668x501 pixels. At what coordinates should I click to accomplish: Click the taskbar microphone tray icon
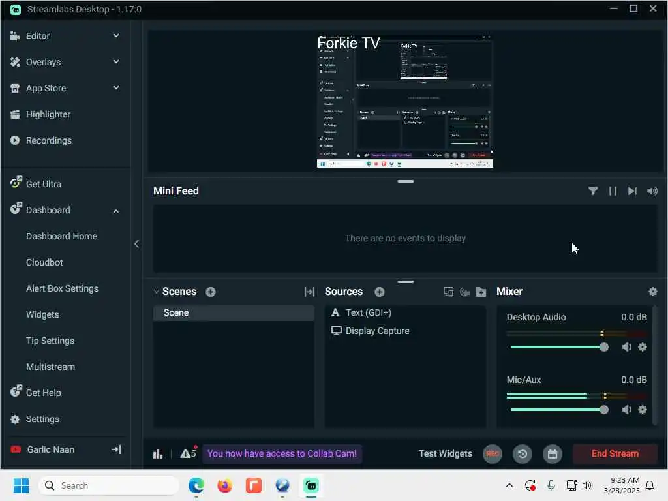pos(551,485)
